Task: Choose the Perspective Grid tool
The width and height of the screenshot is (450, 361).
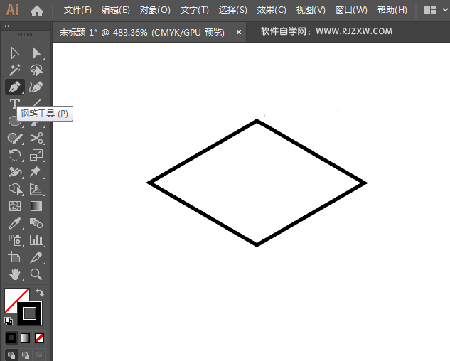Action: (36, 189)
